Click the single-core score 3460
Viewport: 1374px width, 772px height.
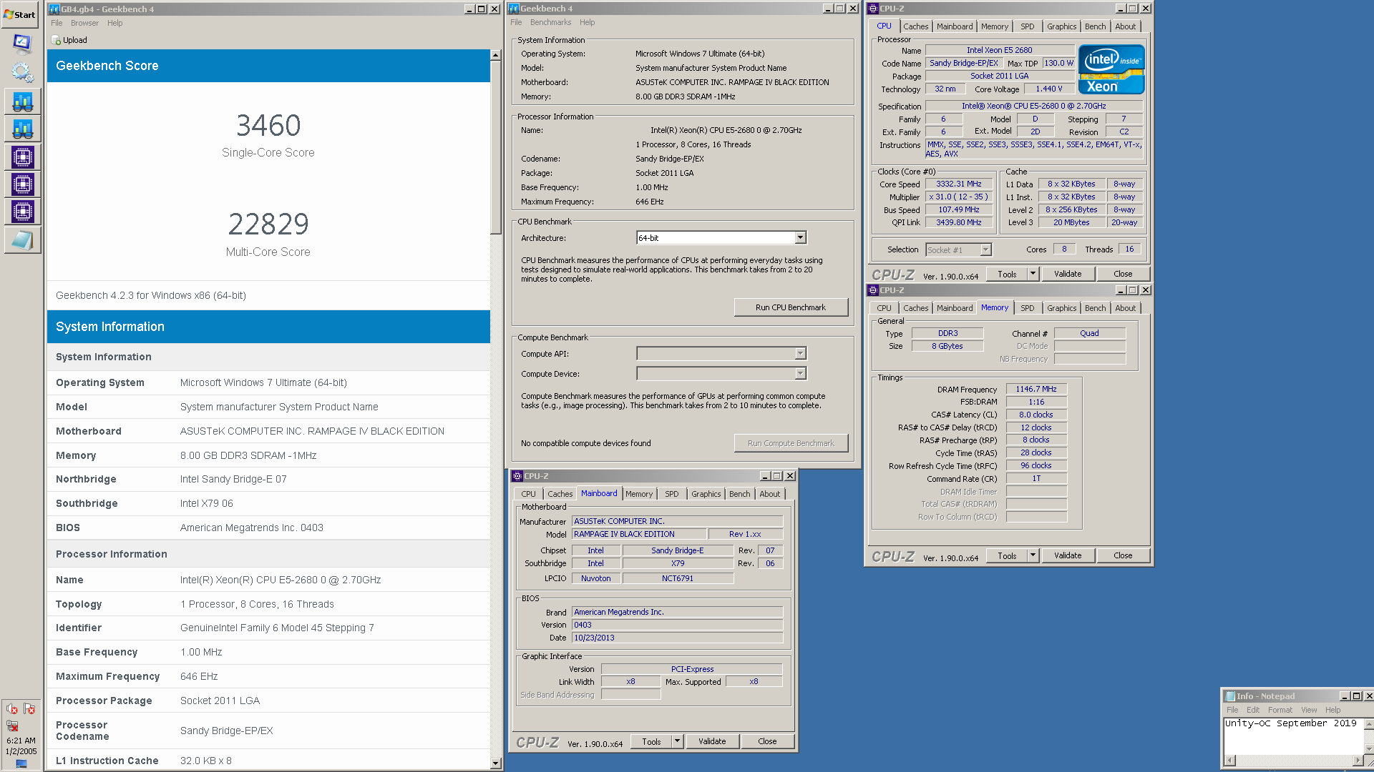click(268, 126)
